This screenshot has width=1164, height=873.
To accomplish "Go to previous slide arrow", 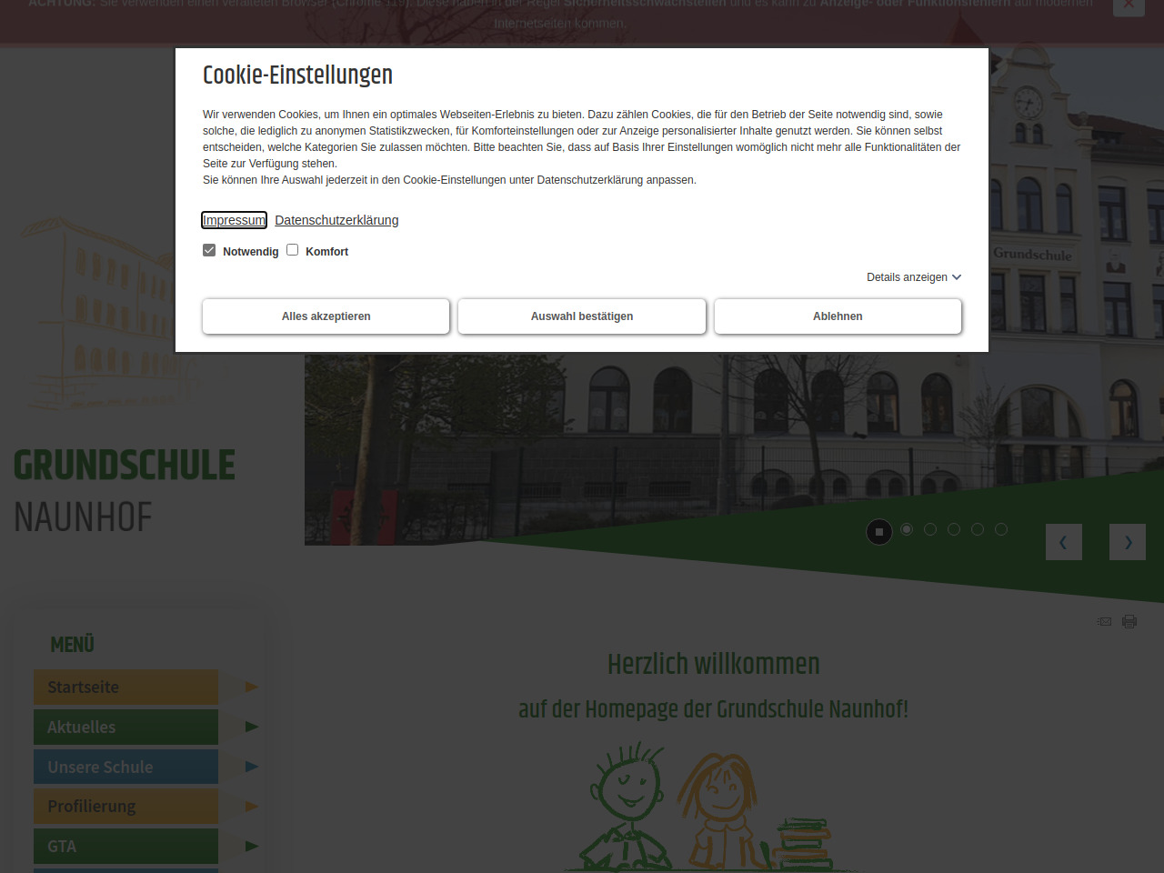I will (1063, 542).
